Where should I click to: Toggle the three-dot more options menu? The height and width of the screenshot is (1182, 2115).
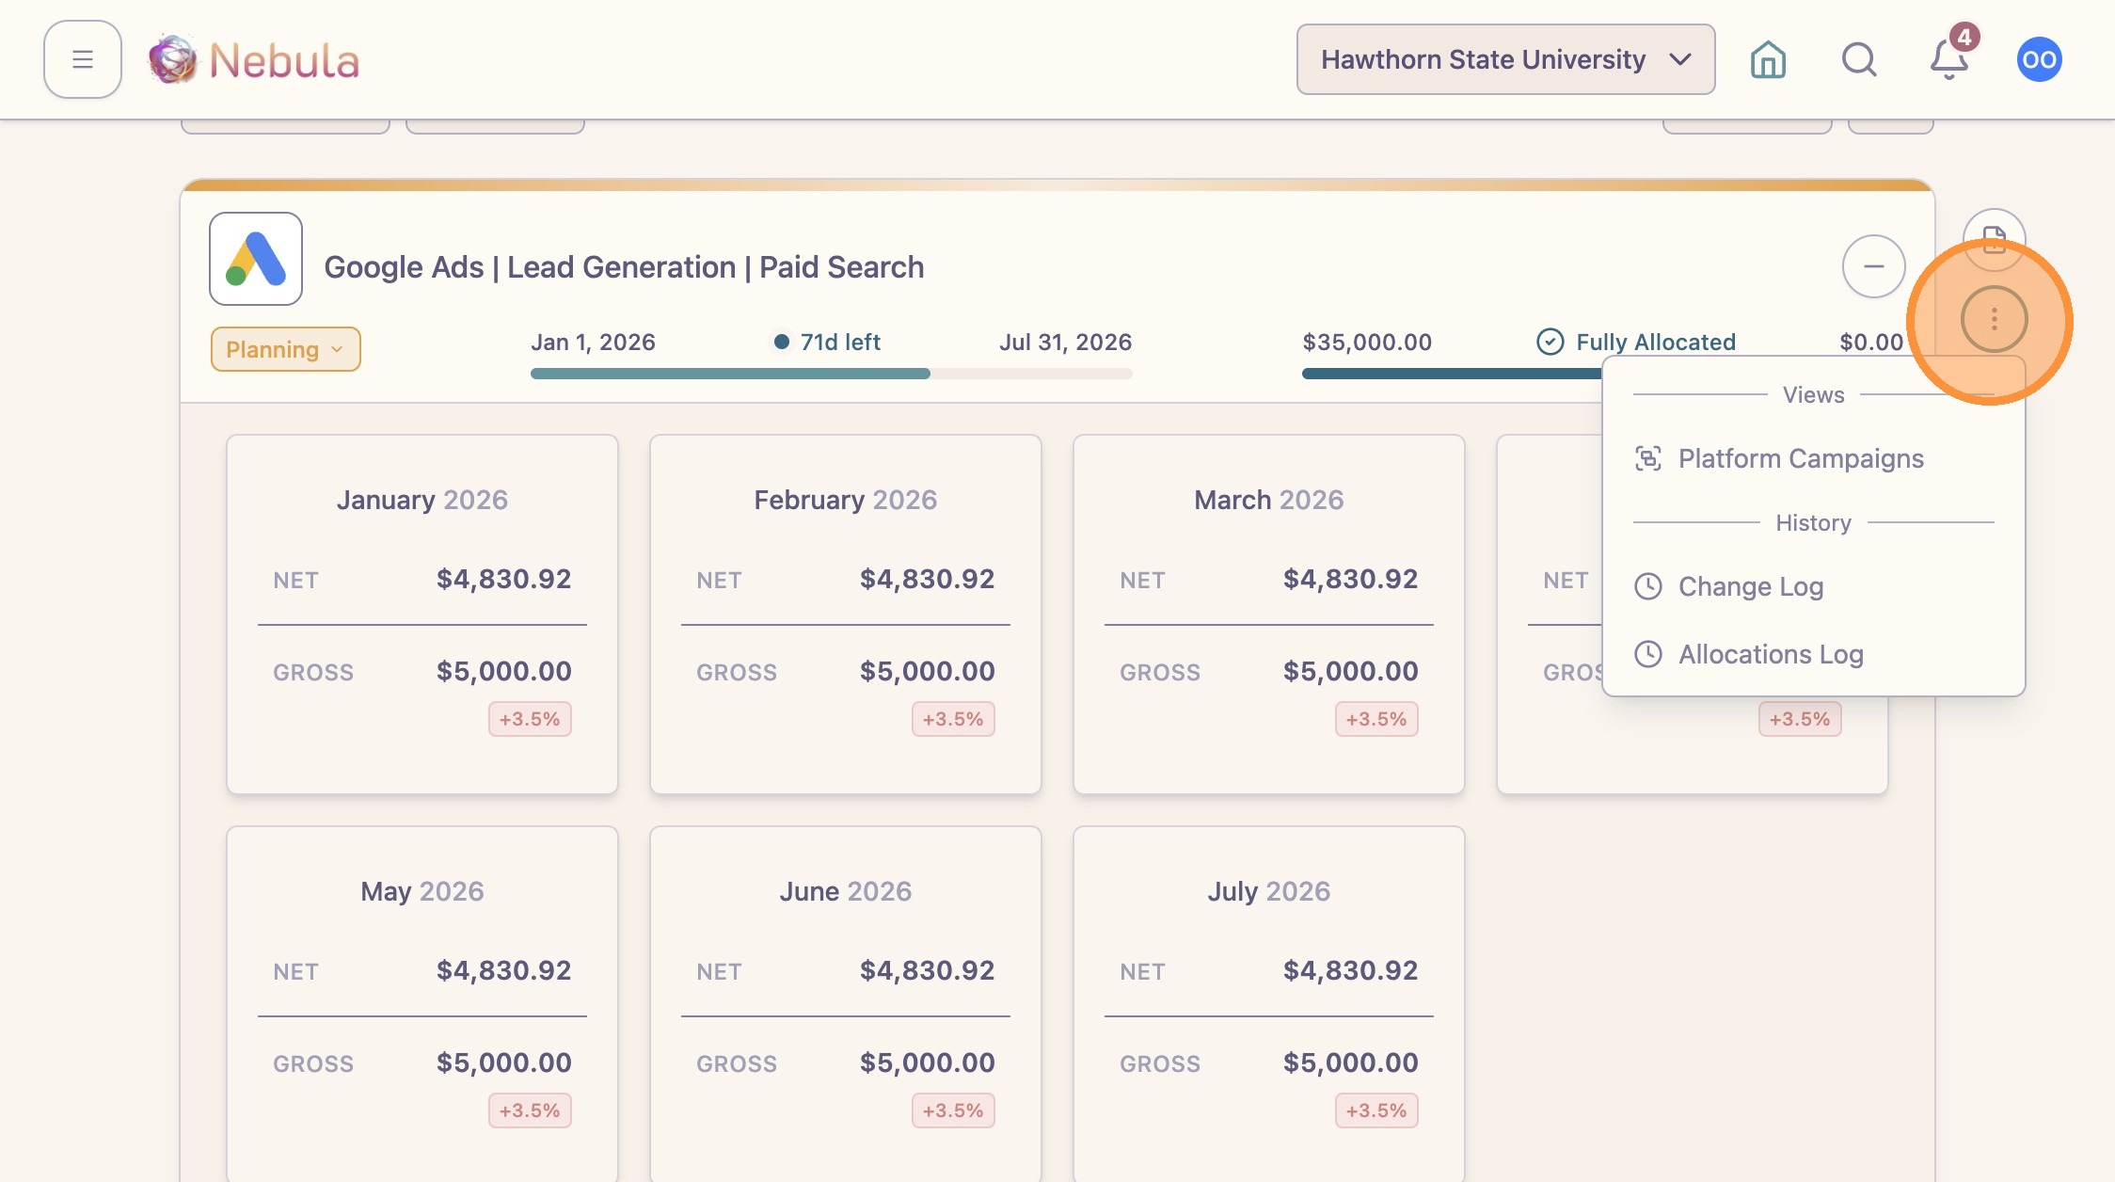pyautogui.click(x=1994, y=319)
